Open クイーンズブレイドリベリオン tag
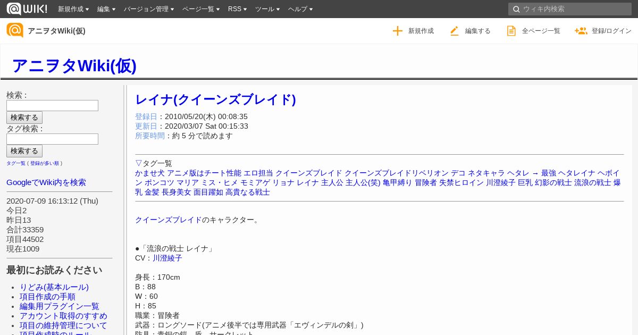This screenshot has width=638, height=335. click(397, 173)
